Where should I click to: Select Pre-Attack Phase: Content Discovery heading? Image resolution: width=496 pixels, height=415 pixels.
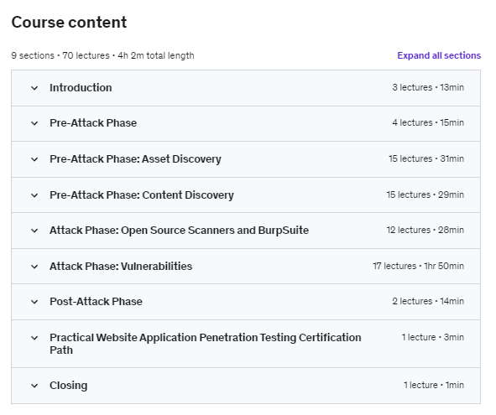142,195
